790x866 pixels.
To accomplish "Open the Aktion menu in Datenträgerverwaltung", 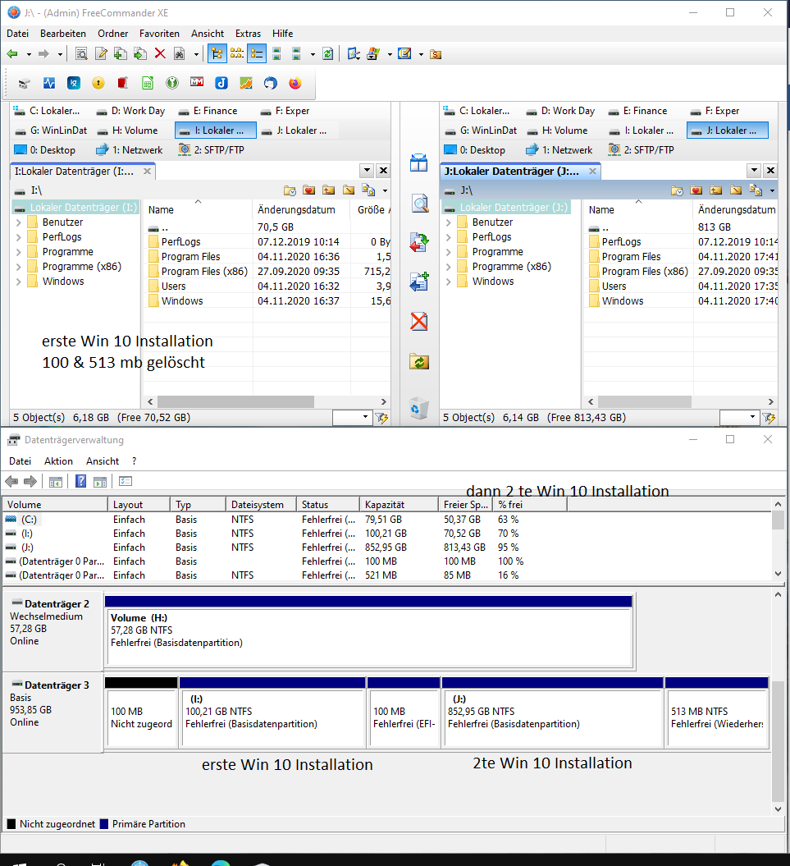I will (58, 461).
